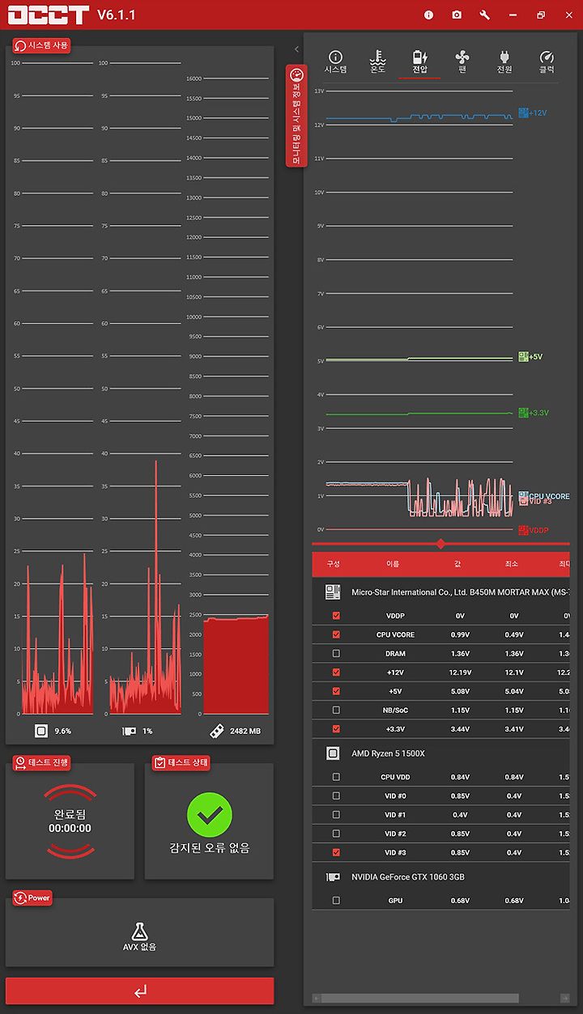Enable the GPU voltage checkbox
Screen dimensions: 583x1014
(336, 901)
